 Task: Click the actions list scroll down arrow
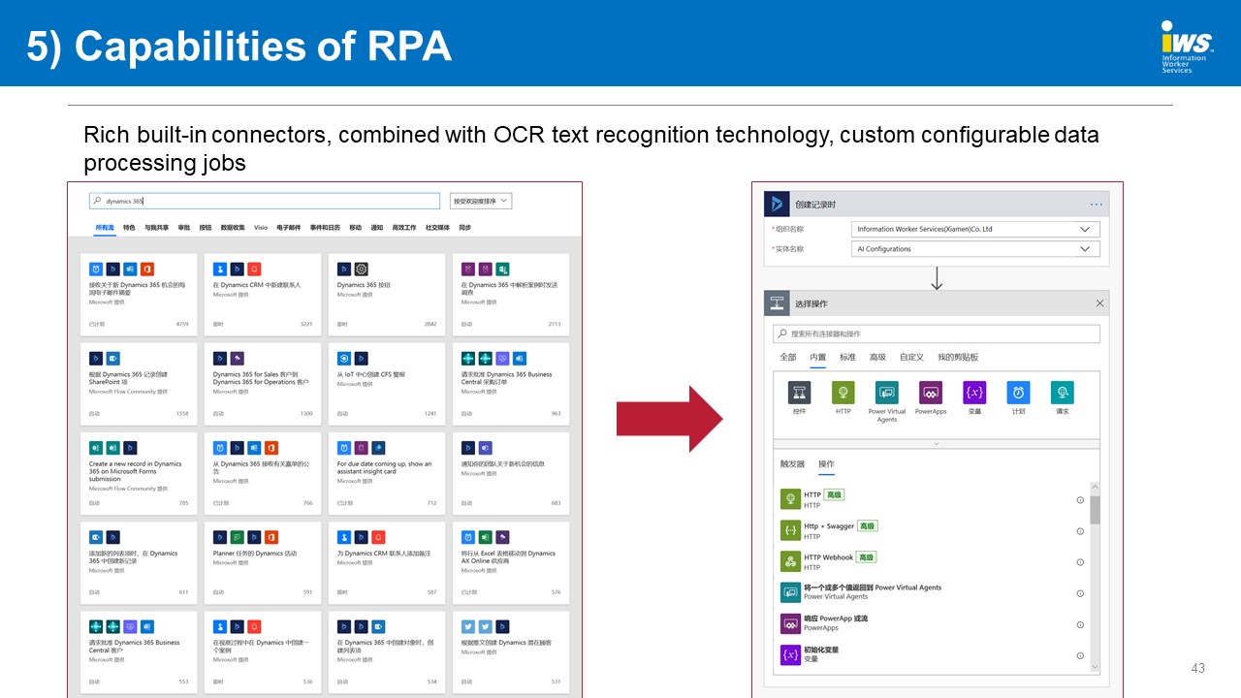(1096, 668)
